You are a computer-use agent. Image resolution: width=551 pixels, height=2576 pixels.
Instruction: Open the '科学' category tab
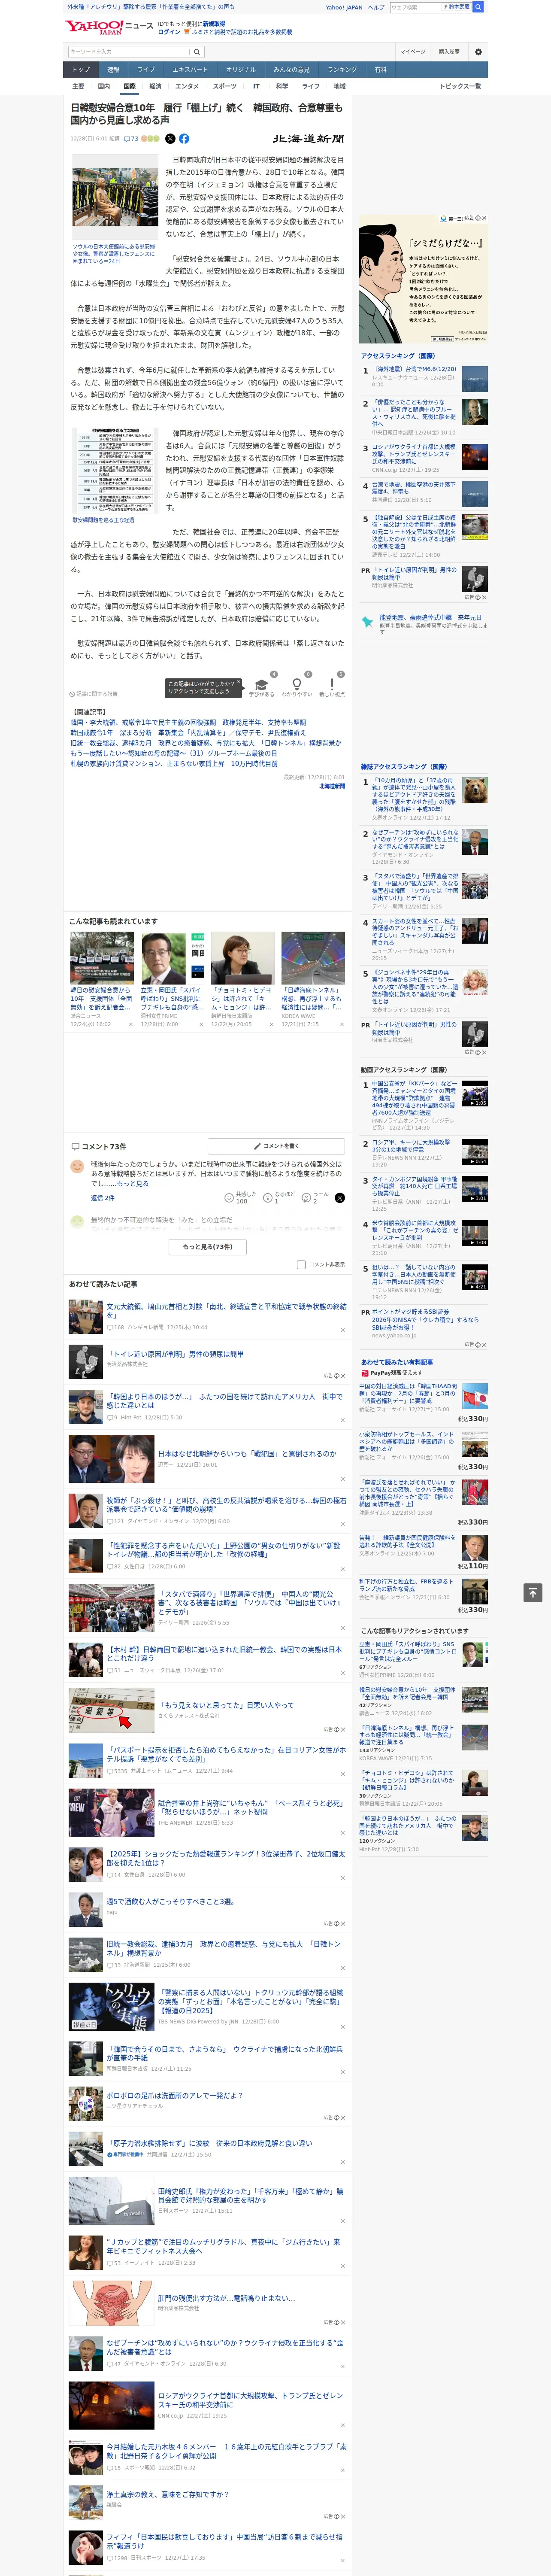[x=282, y=86]
